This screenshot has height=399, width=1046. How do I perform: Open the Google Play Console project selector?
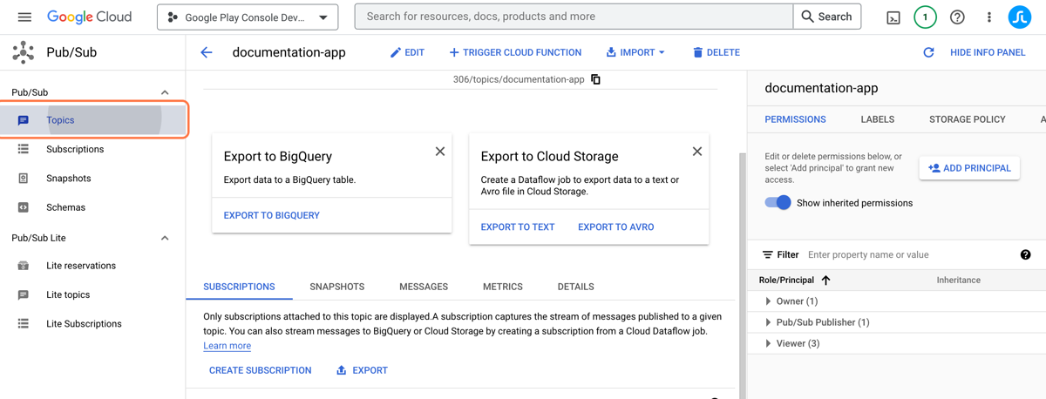pos(248,17)
